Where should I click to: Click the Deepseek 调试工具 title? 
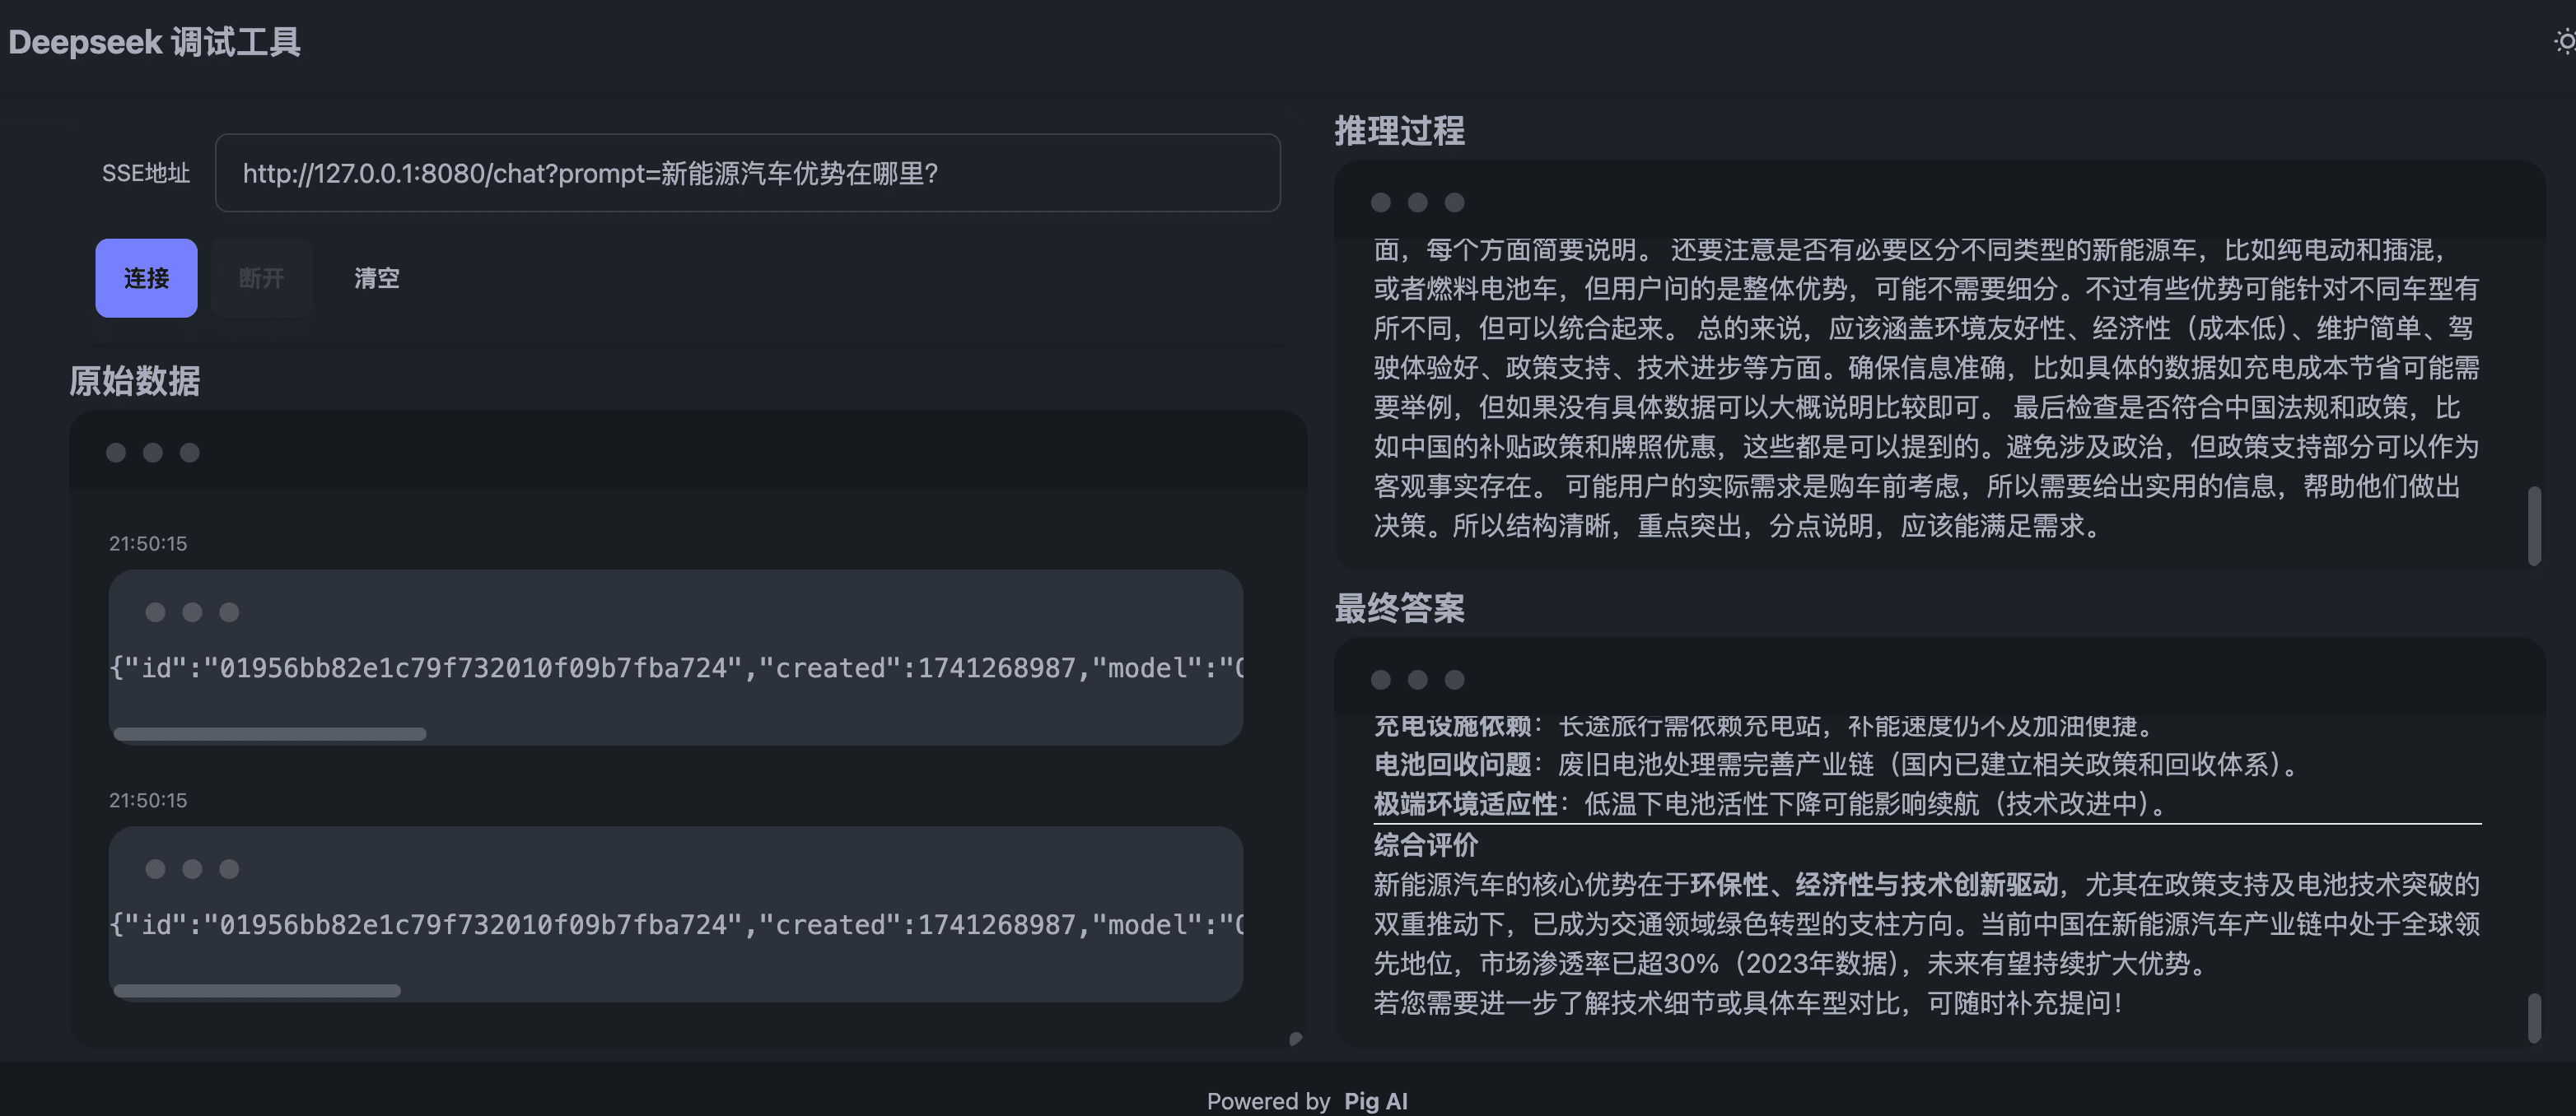tap(154, 42)
